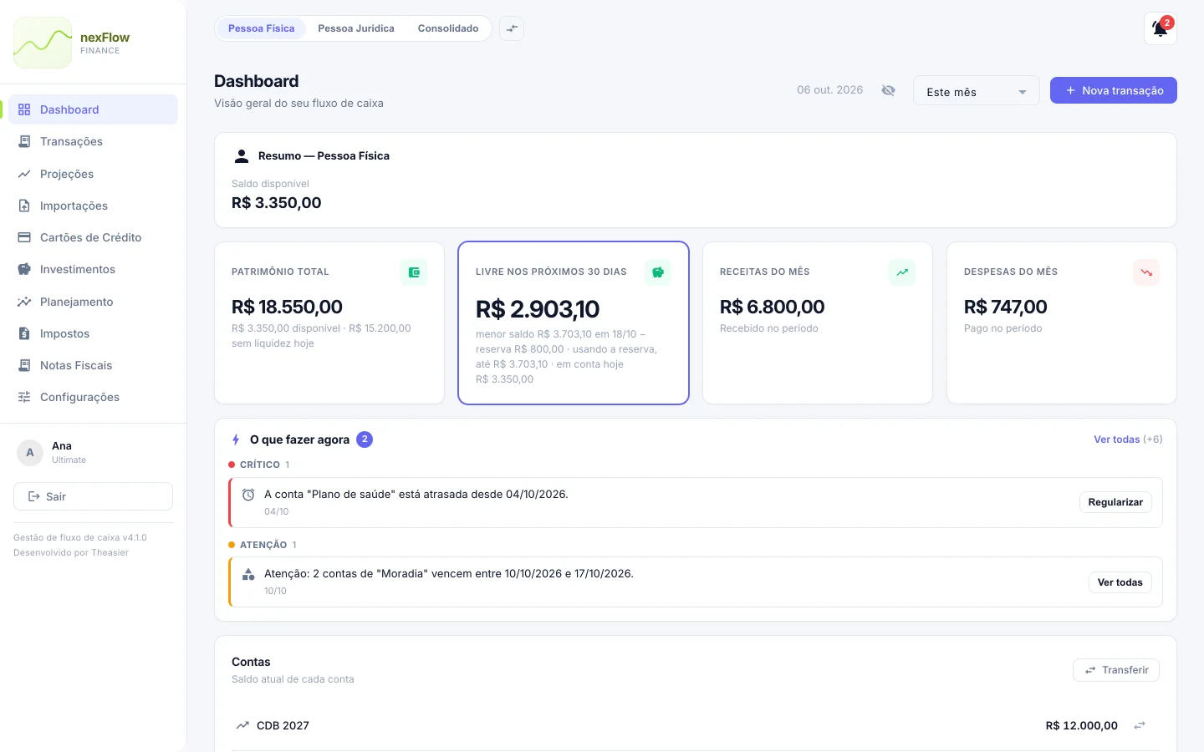Viewport: 1204px width, 752px height.
Task: Select the Livre nos próximos 30 dias card
Action: [574, 323]
